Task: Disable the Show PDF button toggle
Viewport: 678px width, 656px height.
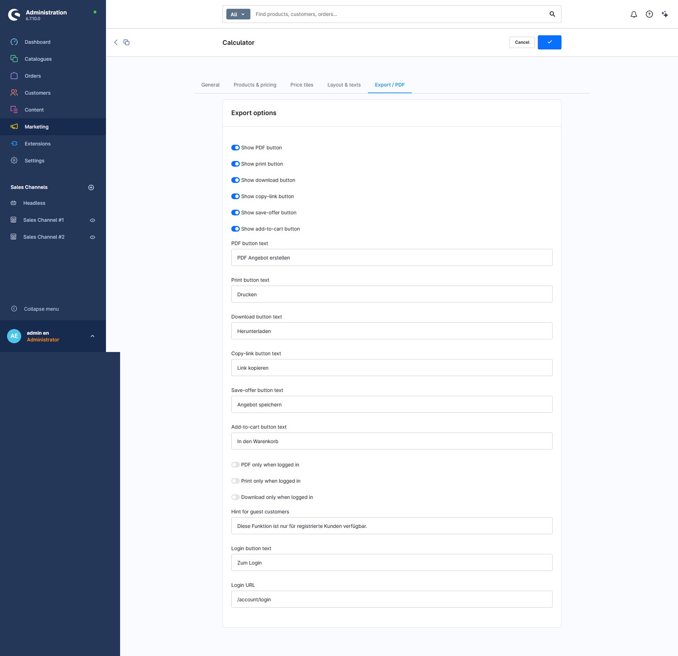Action: pos(235,148)
